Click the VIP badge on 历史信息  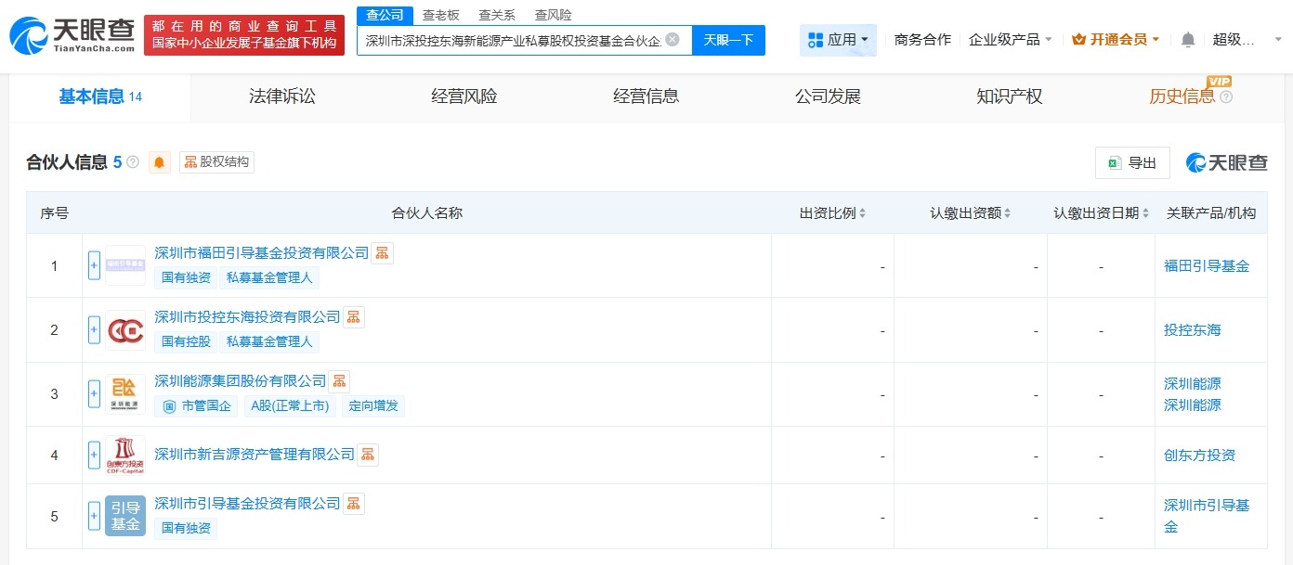pos(1218,83)
